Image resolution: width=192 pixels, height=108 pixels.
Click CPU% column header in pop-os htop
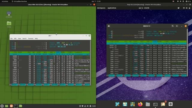click(155, 41)
